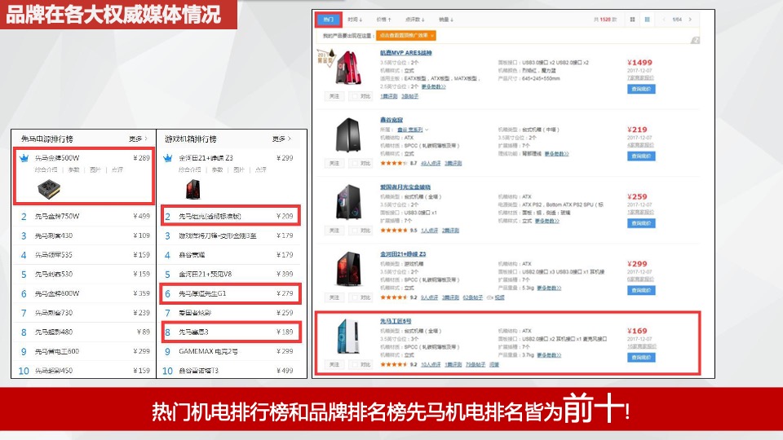This screenshot has height=440, width=783.
Task: Sort by 价格 ascending
Action: [384, 20]
